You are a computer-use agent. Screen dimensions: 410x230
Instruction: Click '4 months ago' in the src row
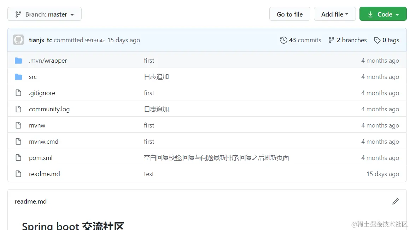pyautogui.click(x=380, y=77)
